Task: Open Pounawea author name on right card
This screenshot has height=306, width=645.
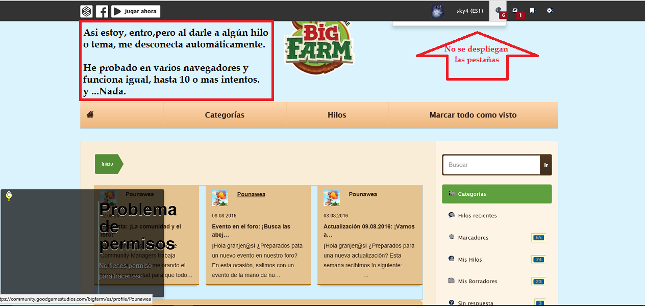Action: click(x=363, y=194)
